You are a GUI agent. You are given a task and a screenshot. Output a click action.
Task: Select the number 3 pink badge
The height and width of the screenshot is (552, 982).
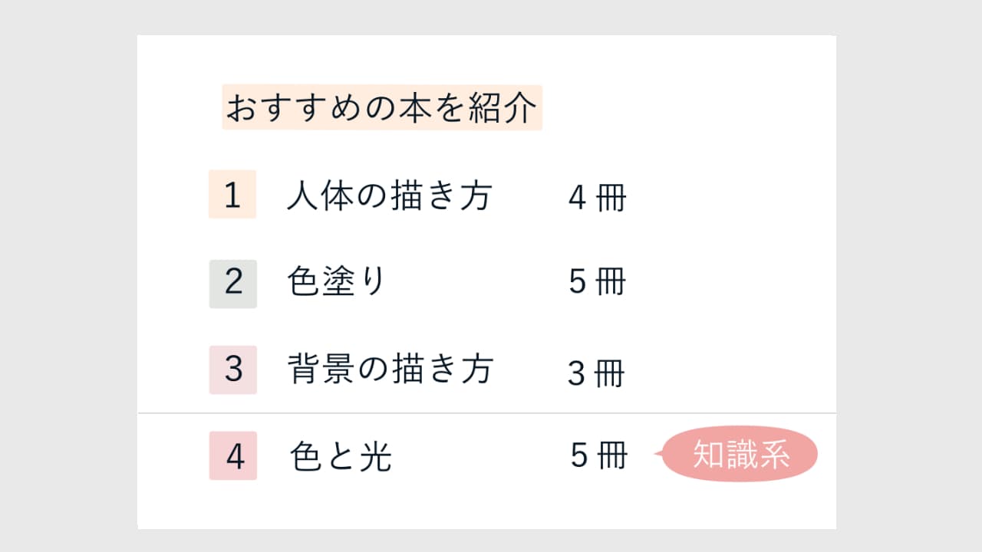coord(232,370)
